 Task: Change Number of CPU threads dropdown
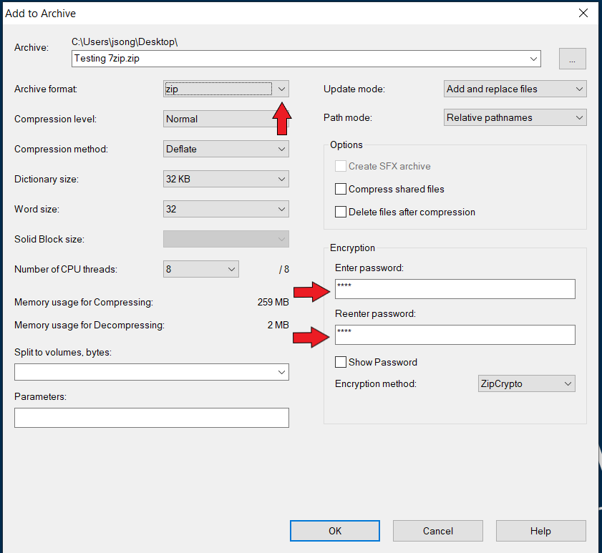200,269
